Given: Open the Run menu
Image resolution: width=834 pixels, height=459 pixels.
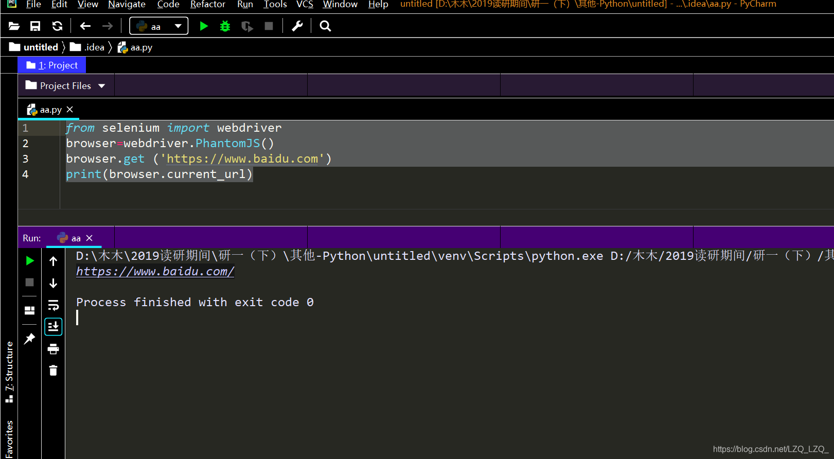Looking at the screenshot, I should 245,4.
